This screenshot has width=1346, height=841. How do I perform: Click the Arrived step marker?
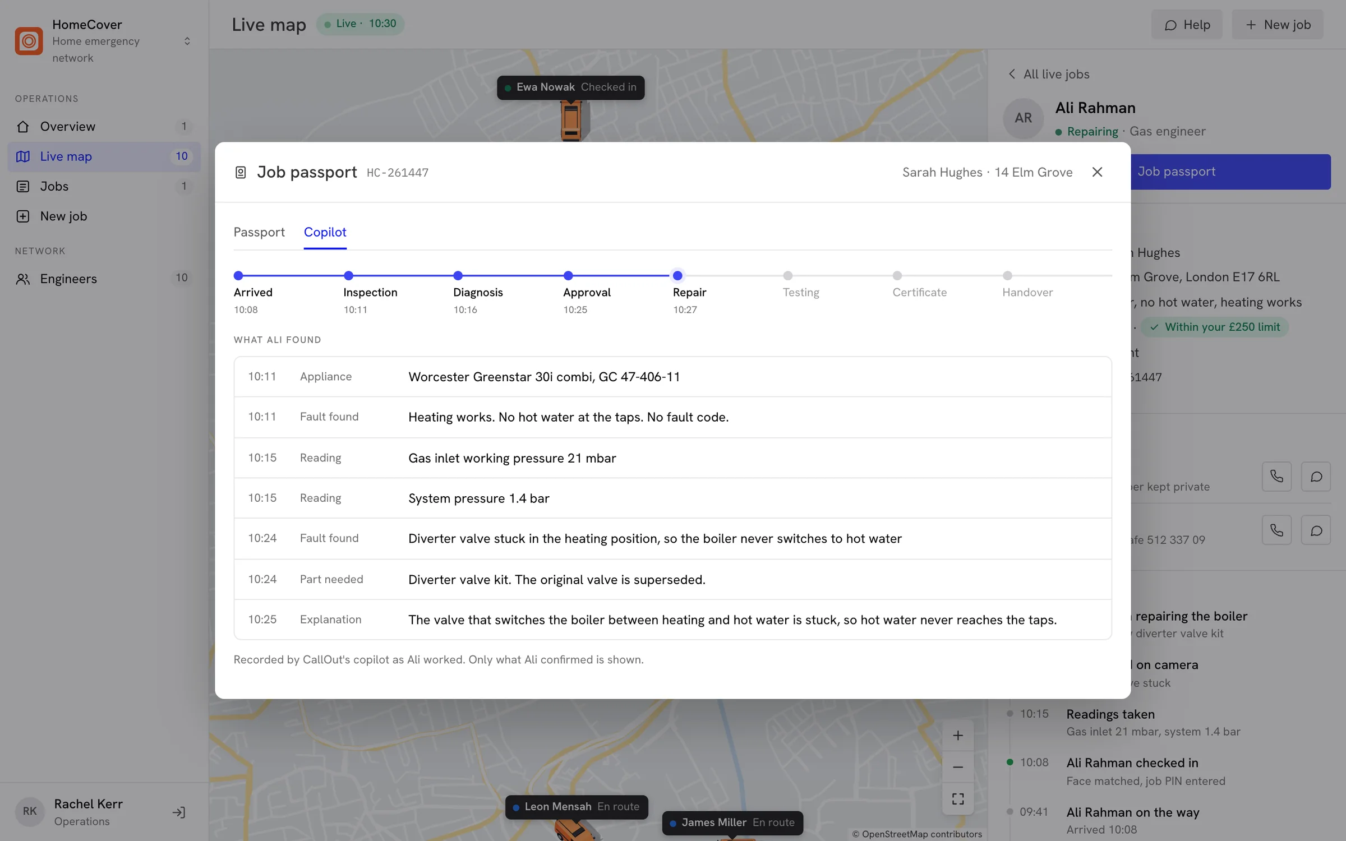[x=238, y=275]
